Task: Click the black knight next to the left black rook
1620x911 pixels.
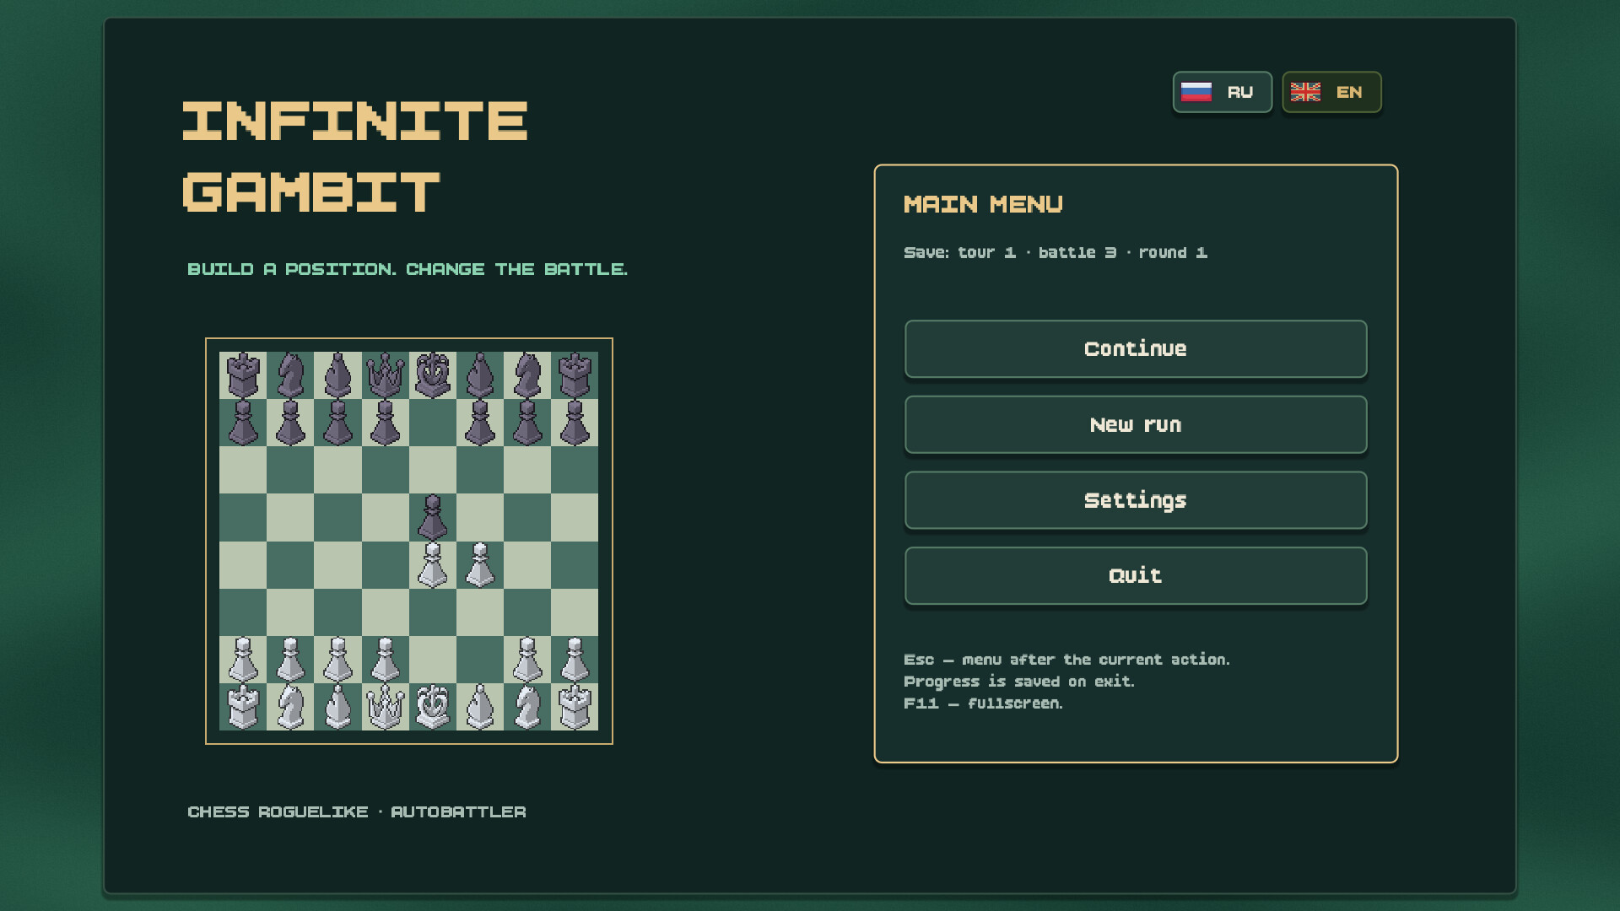Action: tap(290, 375)
